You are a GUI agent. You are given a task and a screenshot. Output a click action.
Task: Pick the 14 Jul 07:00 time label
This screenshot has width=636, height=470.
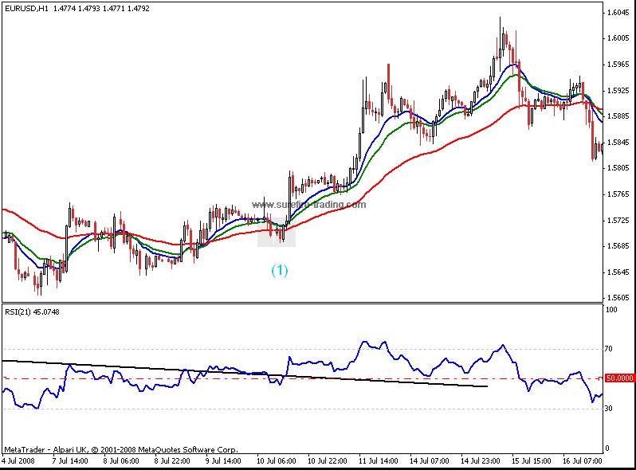coord(429,460)
